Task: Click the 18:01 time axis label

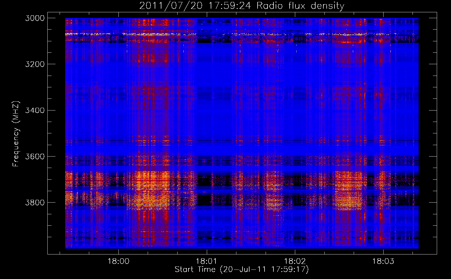Action: pyautogui.click(x=207, y=261)
